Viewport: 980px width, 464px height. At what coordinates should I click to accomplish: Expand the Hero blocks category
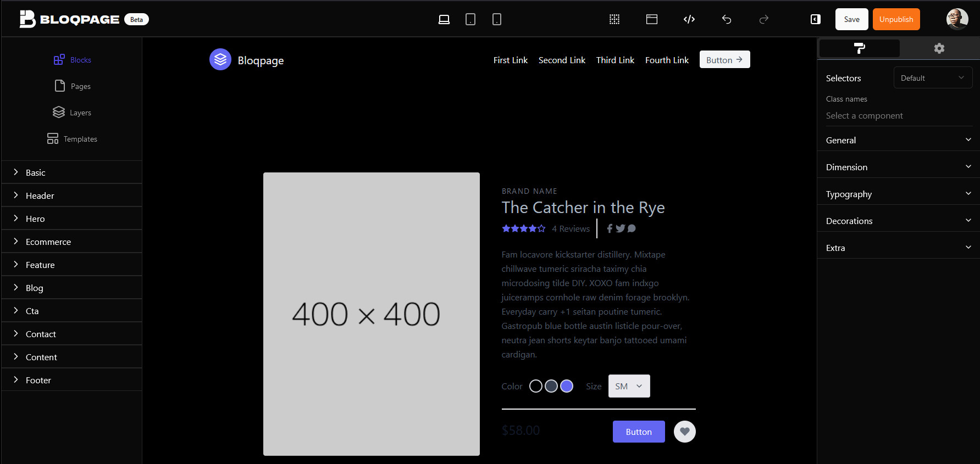(72, 219)
